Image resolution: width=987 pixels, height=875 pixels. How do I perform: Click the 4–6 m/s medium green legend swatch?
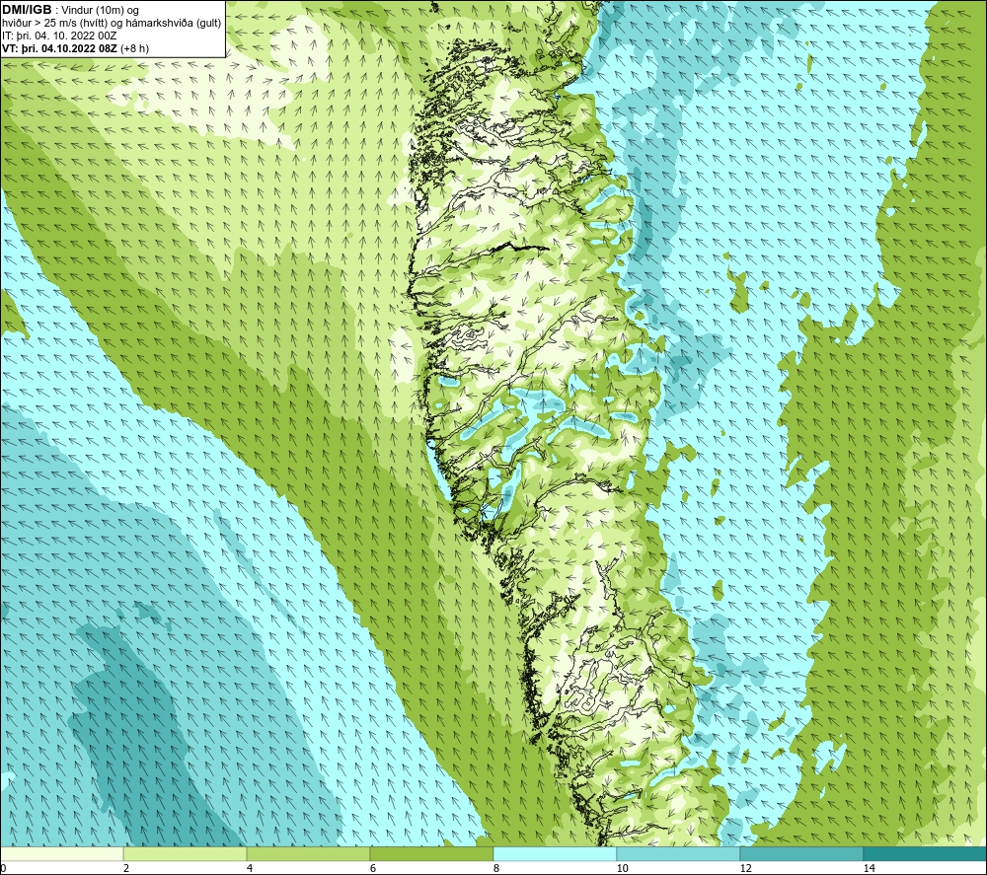[x=308, y=853]
